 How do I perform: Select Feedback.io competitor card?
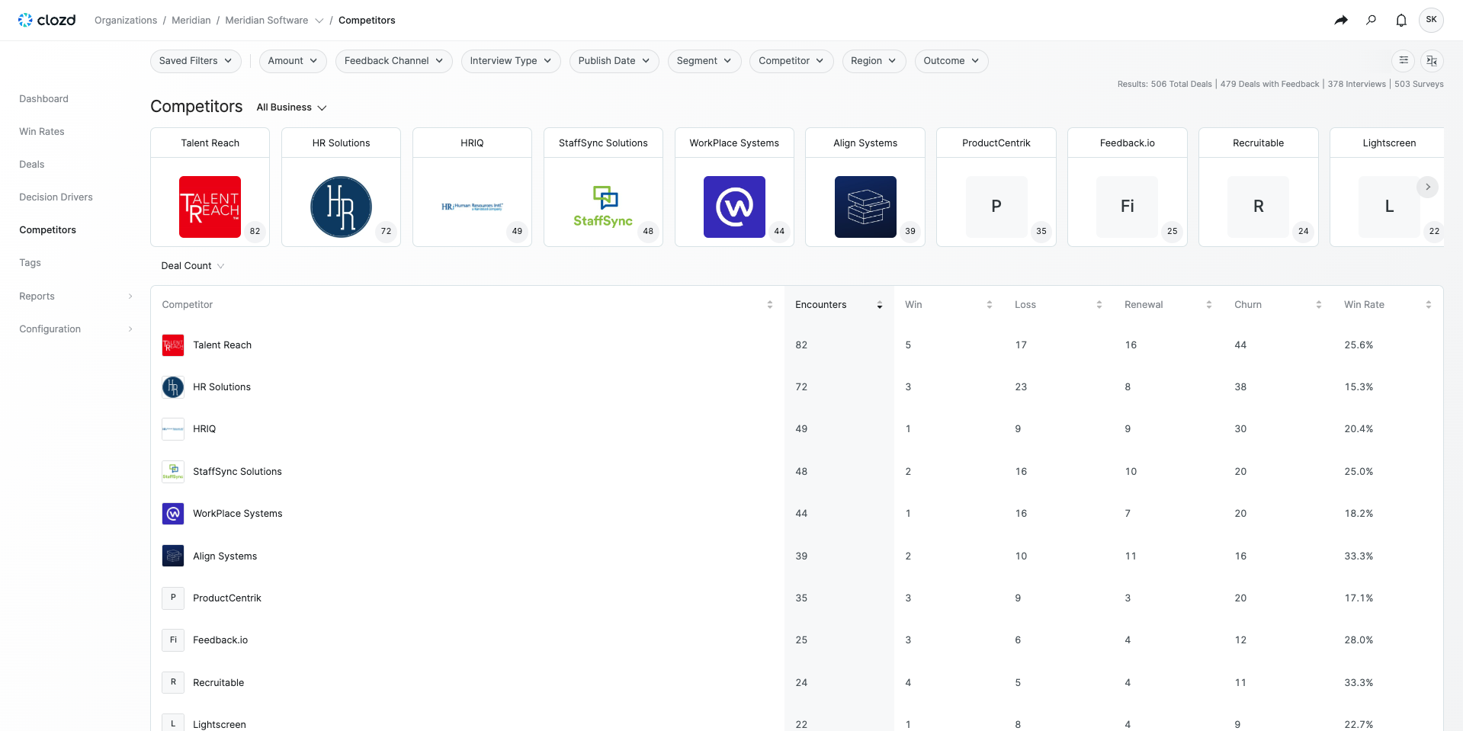tap(1128, 188)
